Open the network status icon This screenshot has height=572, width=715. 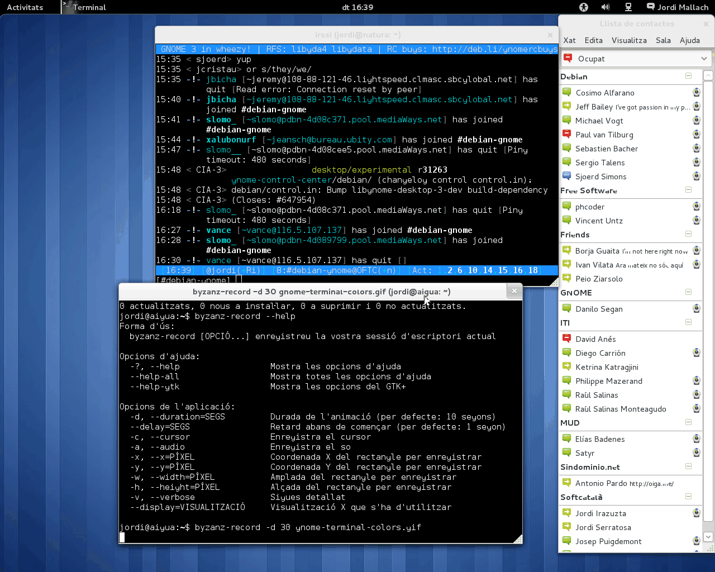click(x=628, y=7)
